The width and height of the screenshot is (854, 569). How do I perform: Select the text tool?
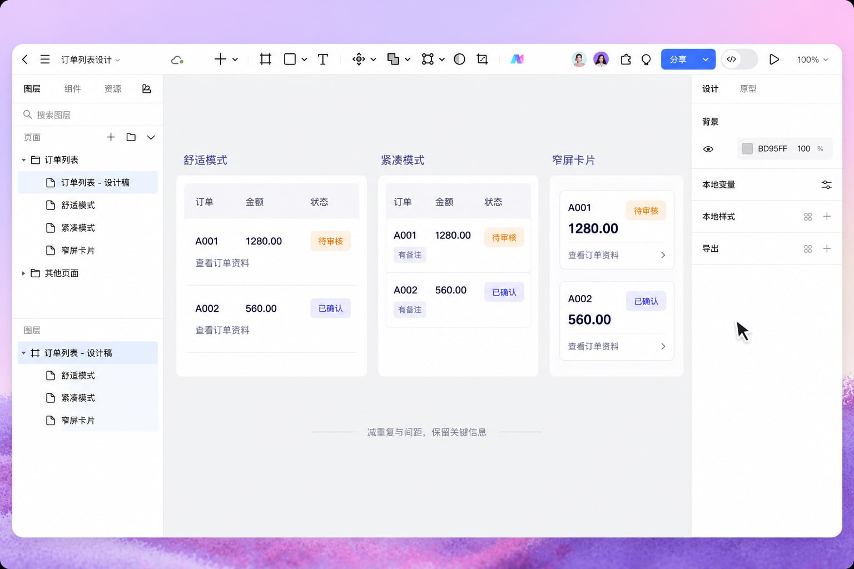(322, 59)
